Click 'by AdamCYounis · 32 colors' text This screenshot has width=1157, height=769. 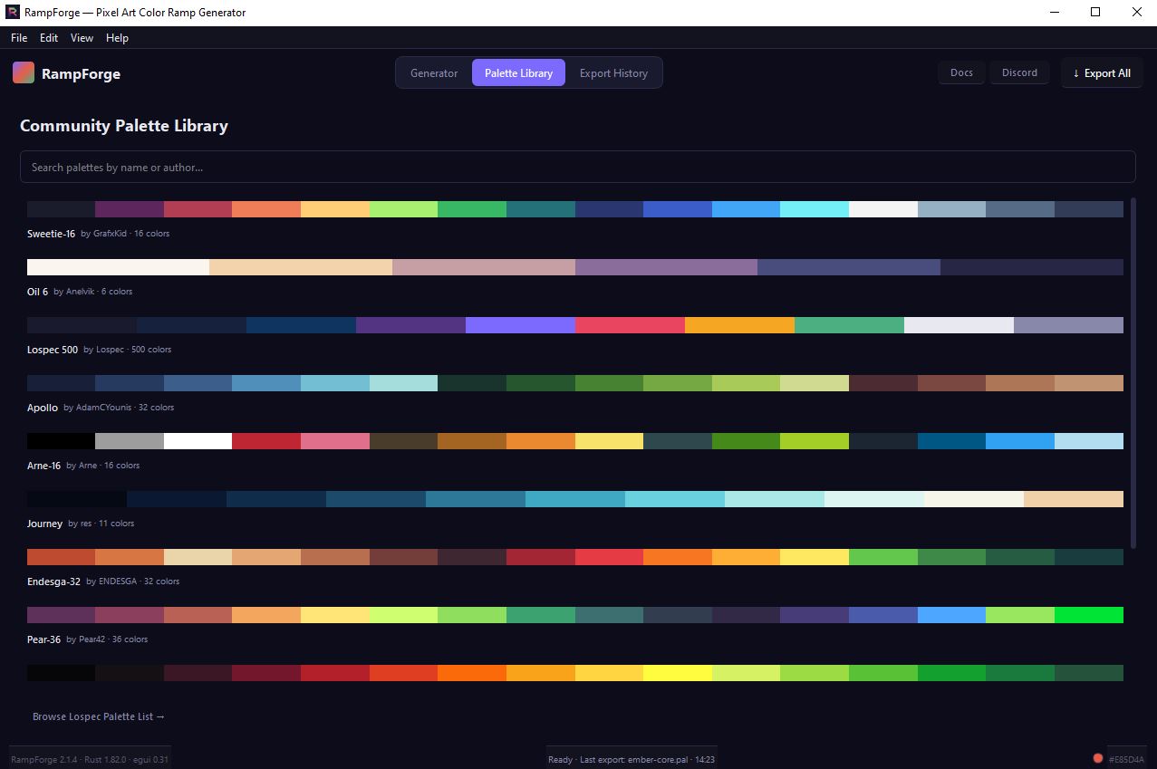point(119,408)
